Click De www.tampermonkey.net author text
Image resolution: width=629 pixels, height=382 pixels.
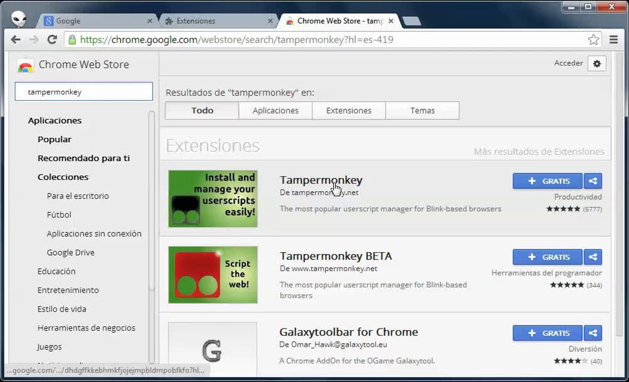coord(328,268)
